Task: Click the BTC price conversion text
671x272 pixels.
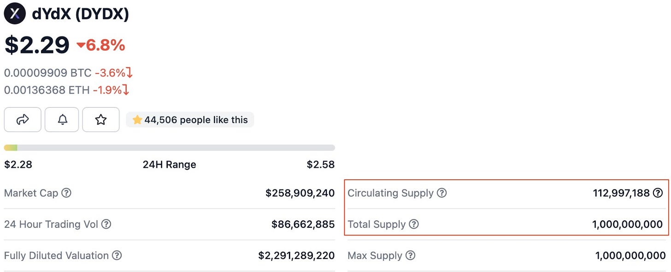Action: tap(48, 73)
